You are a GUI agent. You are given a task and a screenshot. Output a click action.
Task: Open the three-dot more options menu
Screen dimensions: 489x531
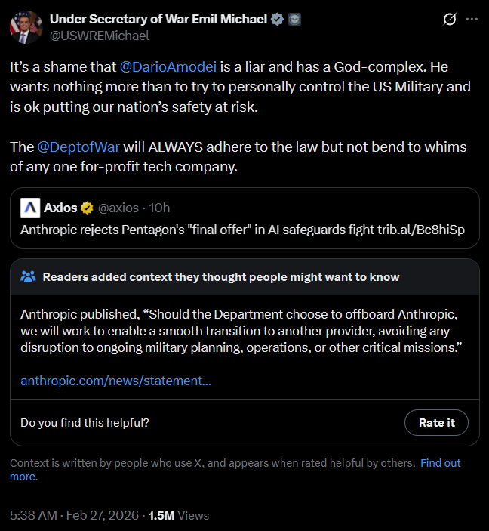[472, 19]
